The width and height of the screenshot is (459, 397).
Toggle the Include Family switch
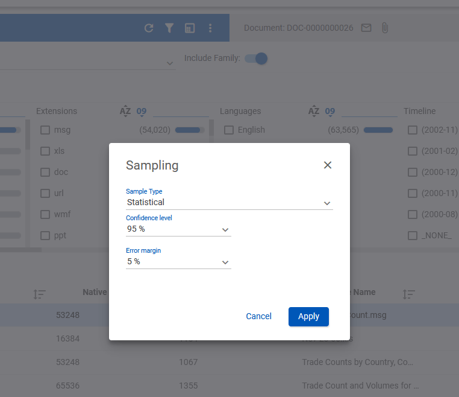256,59
